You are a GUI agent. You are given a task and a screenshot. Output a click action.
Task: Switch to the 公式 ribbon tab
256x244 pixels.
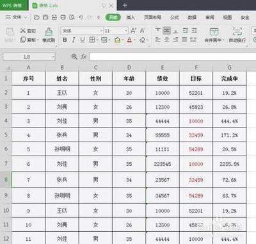(x=174, y=17)
